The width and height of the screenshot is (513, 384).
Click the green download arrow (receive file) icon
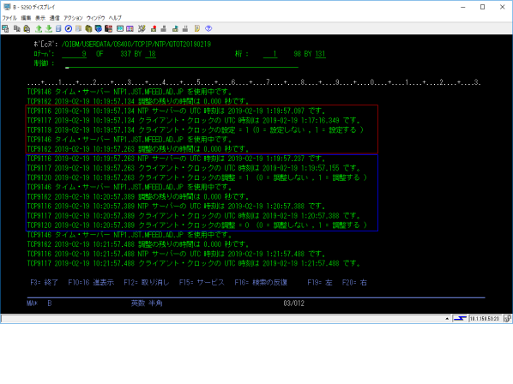click(49, 29)
